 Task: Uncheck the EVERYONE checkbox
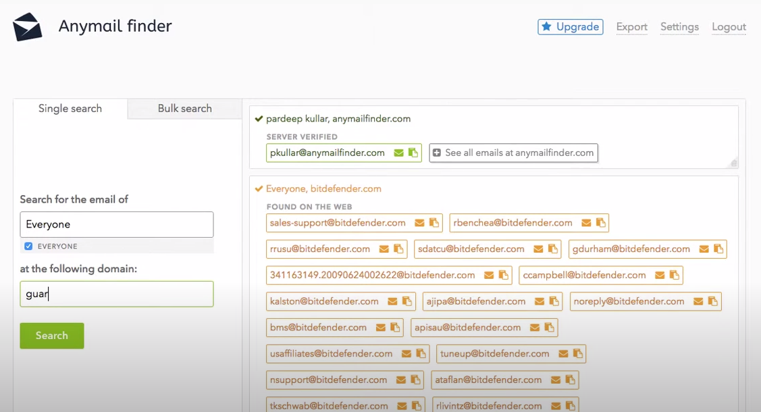click(27, 246)
